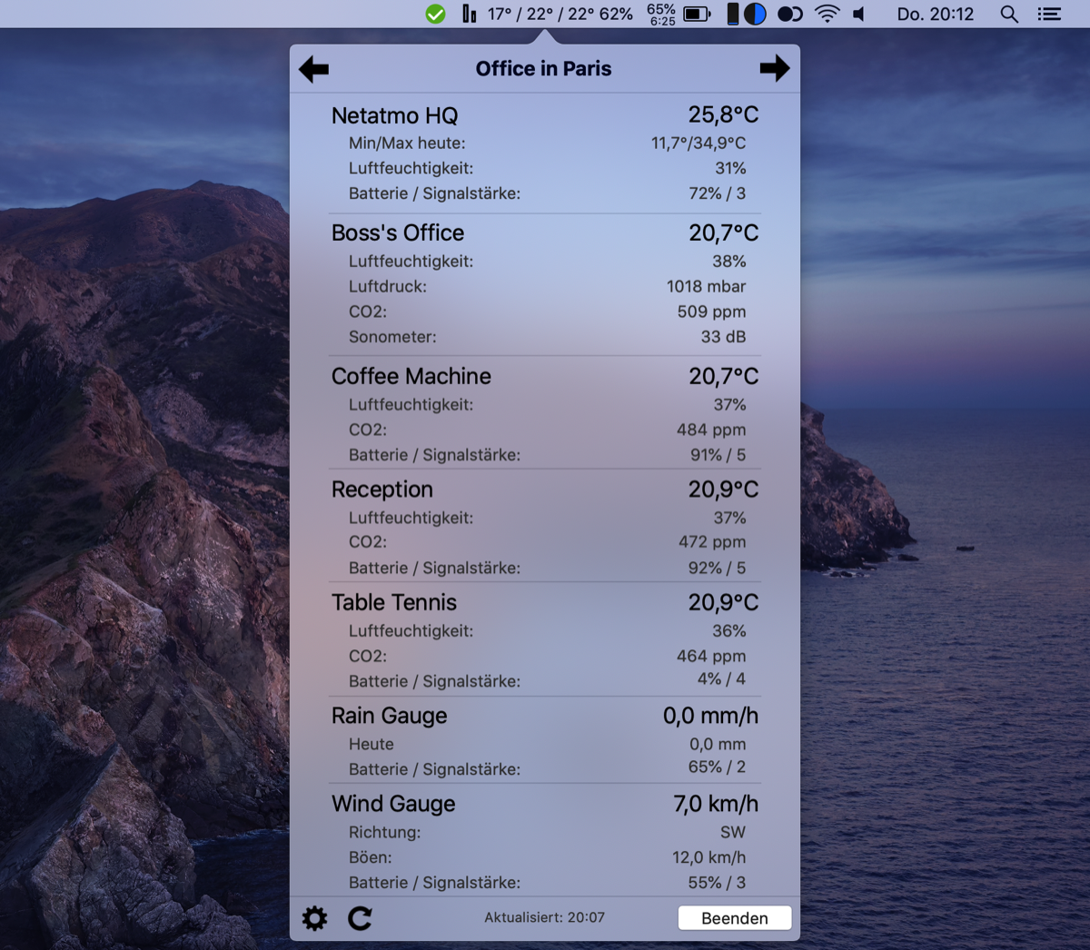1090x950 pixels.
Task: Open the Do. 20:12 clock menu
Action: point(936,14)
